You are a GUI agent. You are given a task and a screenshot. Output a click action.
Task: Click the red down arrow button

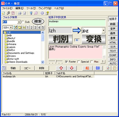click(72, 68)
